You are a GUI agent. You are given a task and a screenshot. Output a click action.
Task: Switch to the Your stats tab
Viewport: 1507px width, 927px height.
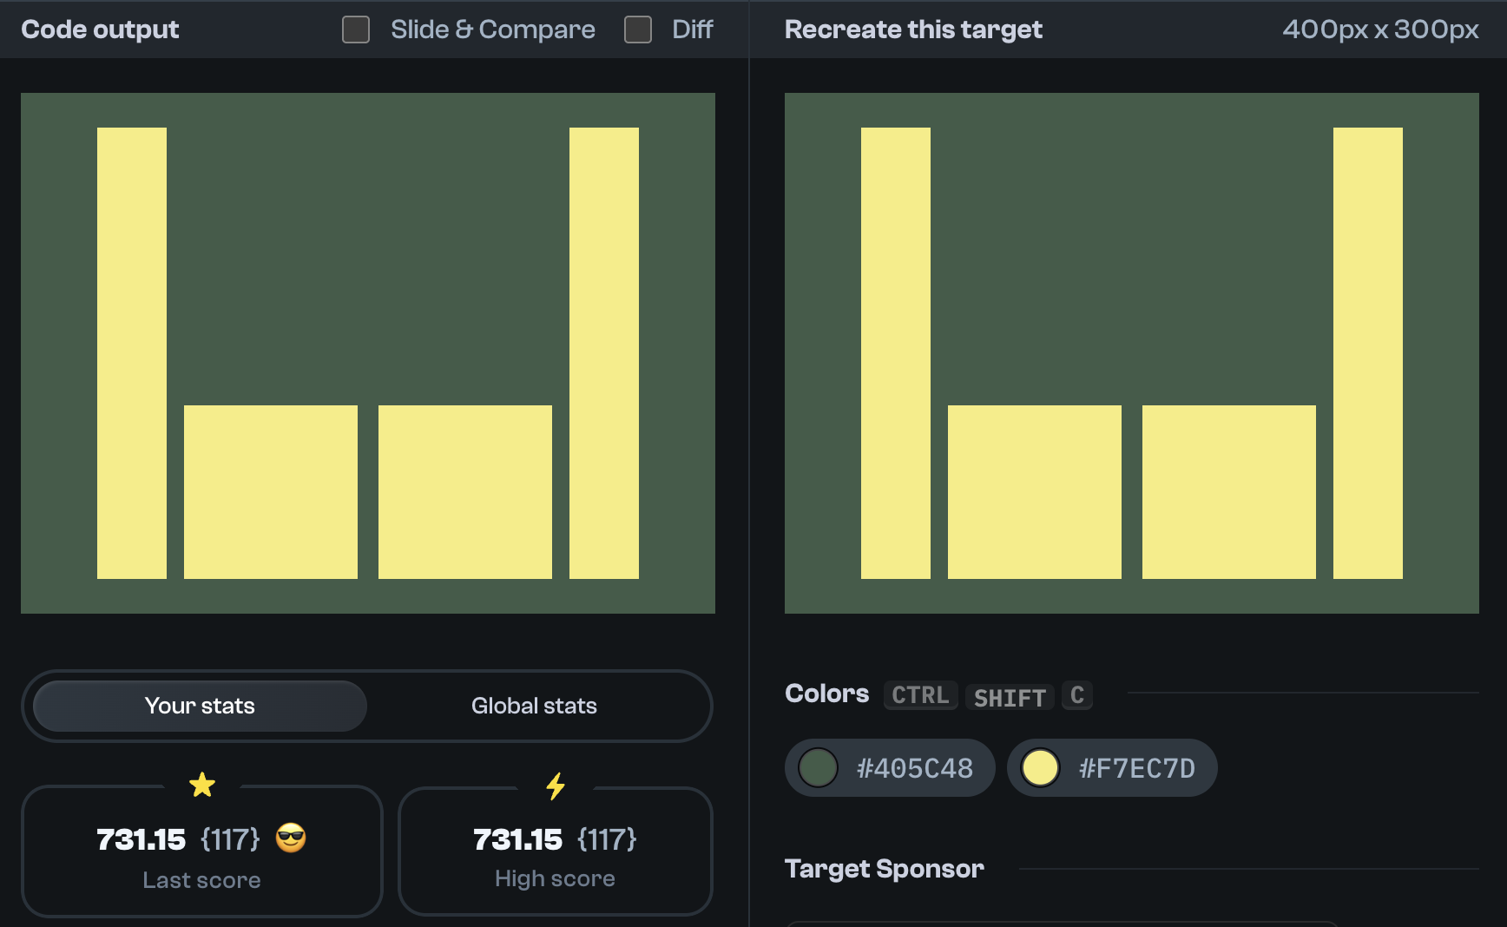200,706
